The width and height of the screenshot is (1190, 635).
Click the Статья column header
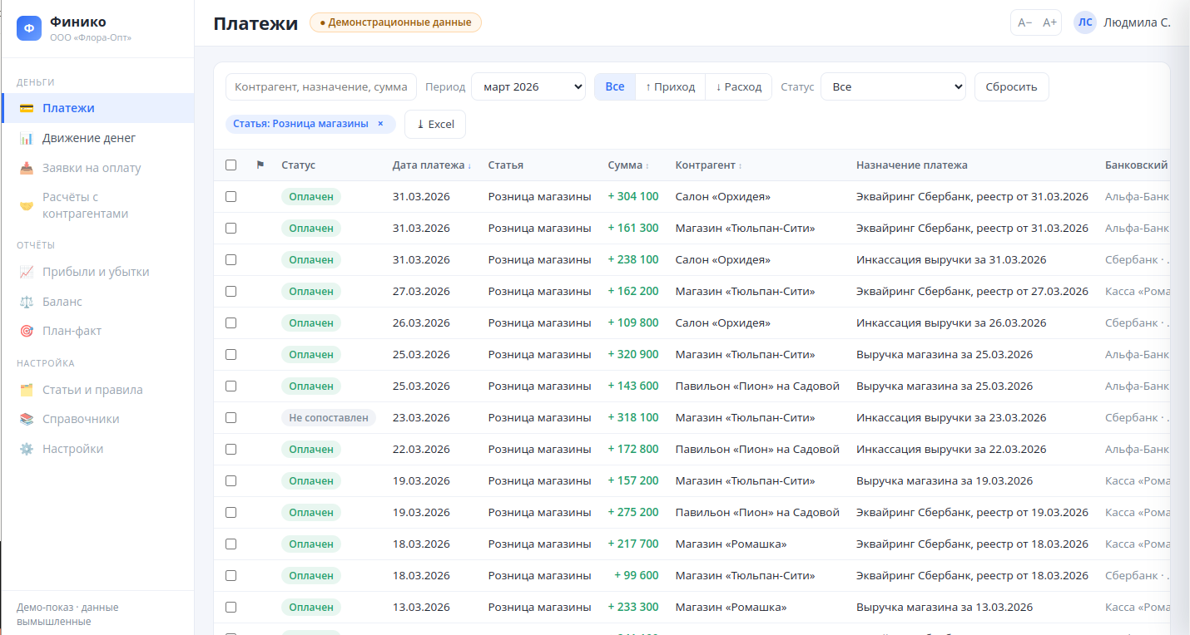coord(506,165)
